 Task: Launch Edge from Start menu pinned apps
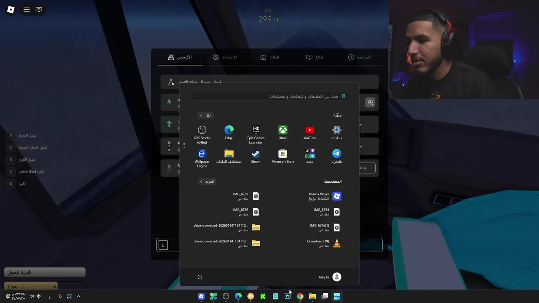pos(229,133)
